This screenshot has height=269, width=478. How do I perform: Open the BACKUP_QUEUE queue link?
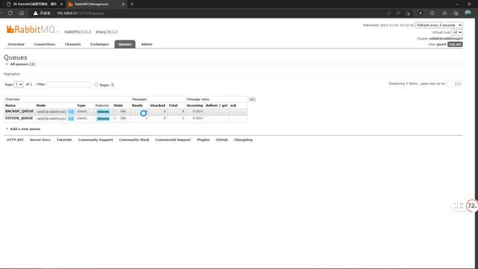tap(19, 111)
